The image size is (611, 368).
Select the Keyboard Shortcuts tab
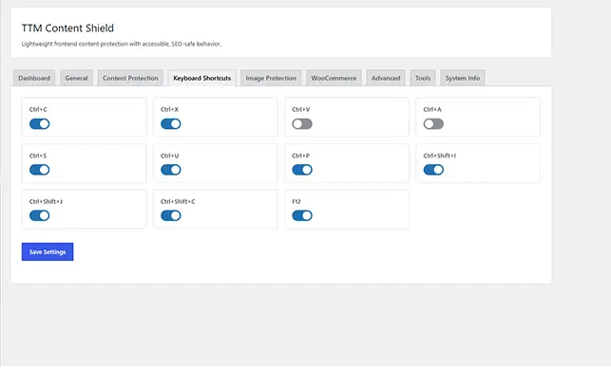201,78
